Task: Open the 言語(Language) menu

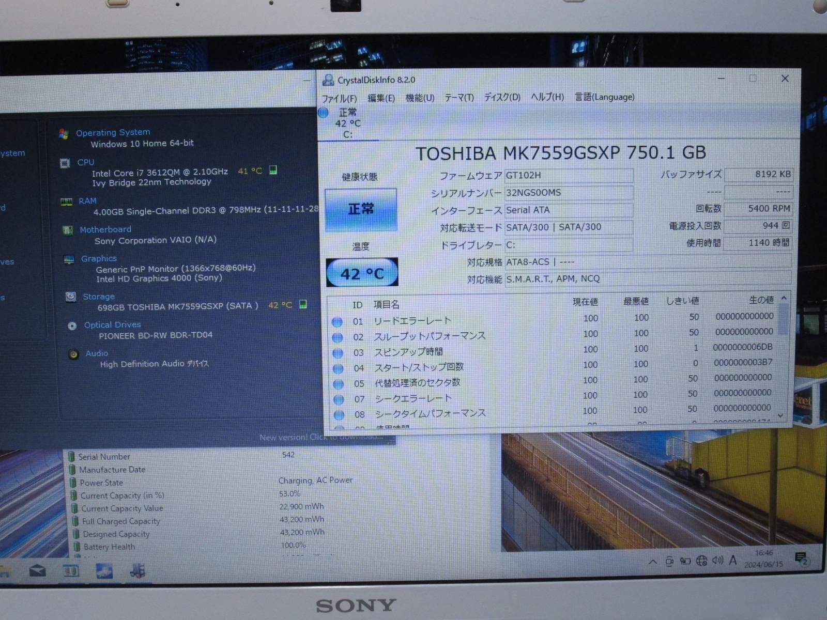Action: 605,97
